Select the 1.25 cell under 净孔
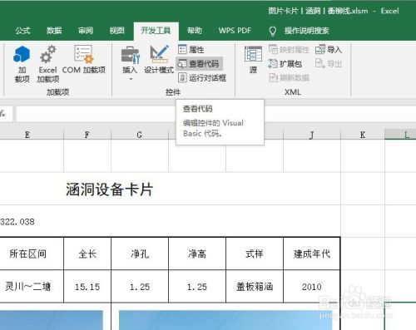This screenshot has width=416, height=330. point(140,287)
